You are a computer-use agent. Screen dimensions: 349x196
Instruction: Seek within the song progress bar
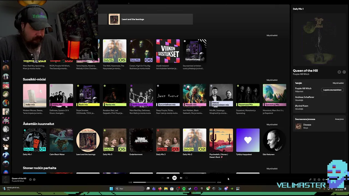click(x=174, y=182)
